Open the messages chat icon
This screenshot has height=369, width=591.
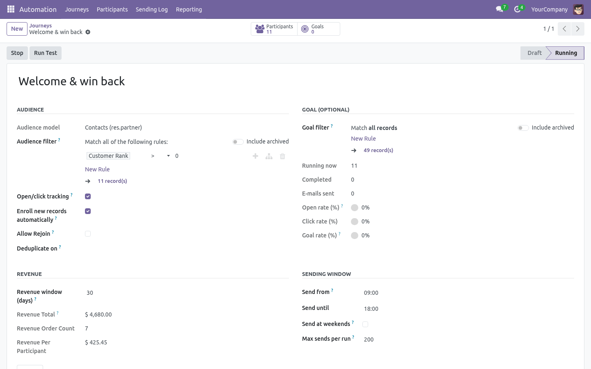pos(499,9)
